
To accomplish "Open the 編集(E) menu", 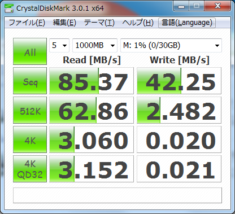I will point(64,23).
